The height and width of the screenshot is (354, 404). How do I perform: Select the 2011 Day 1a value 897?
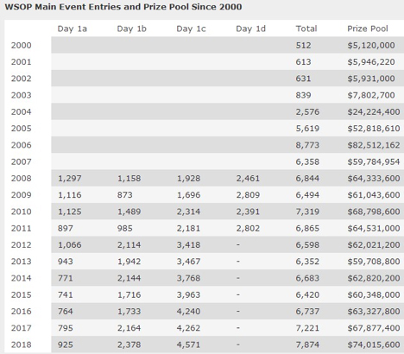66,228
